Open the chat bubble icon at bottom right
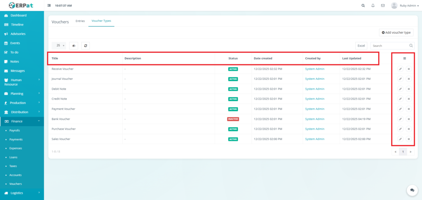 (412, 190)
